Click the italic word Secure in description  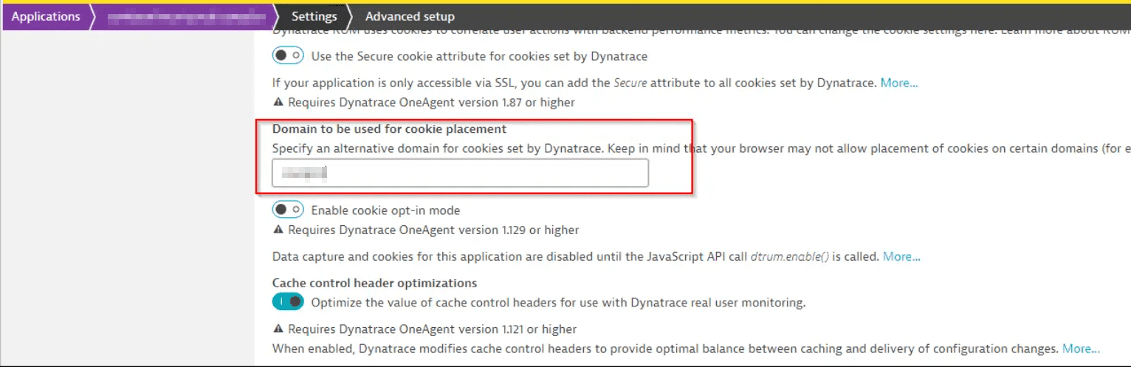coord(631,83)
